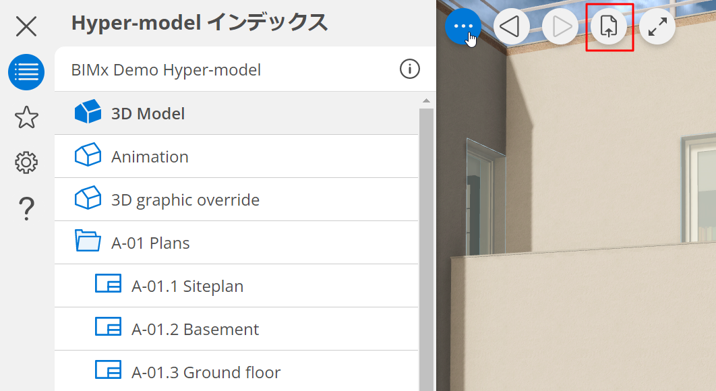Open A-01.1 Siteplan layout
716x391 pixels.
tap(187, 286)
